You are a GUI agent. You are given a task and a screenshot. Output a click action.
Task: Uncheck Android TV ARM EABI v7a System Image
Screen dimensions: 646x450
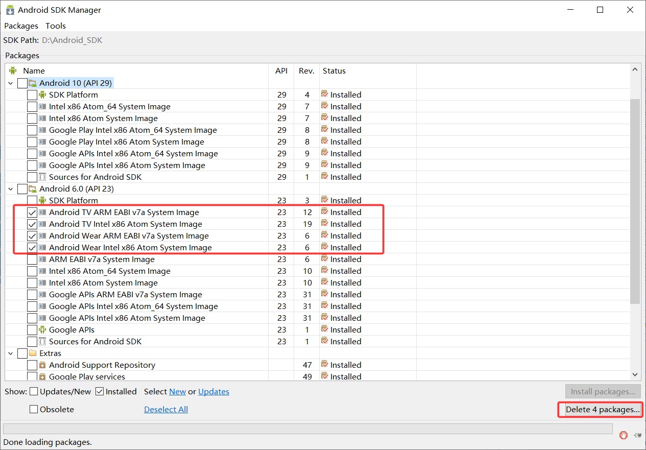point(32,212)
